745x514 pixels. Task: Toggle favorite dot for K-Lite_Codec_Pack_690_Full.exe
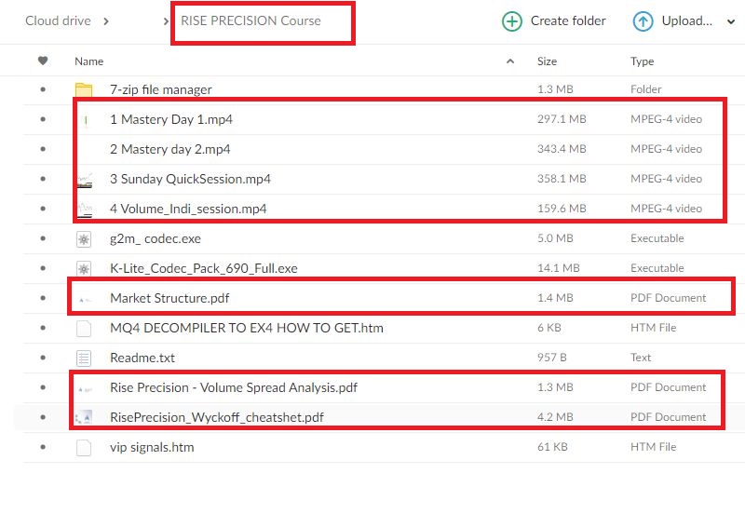43,268
